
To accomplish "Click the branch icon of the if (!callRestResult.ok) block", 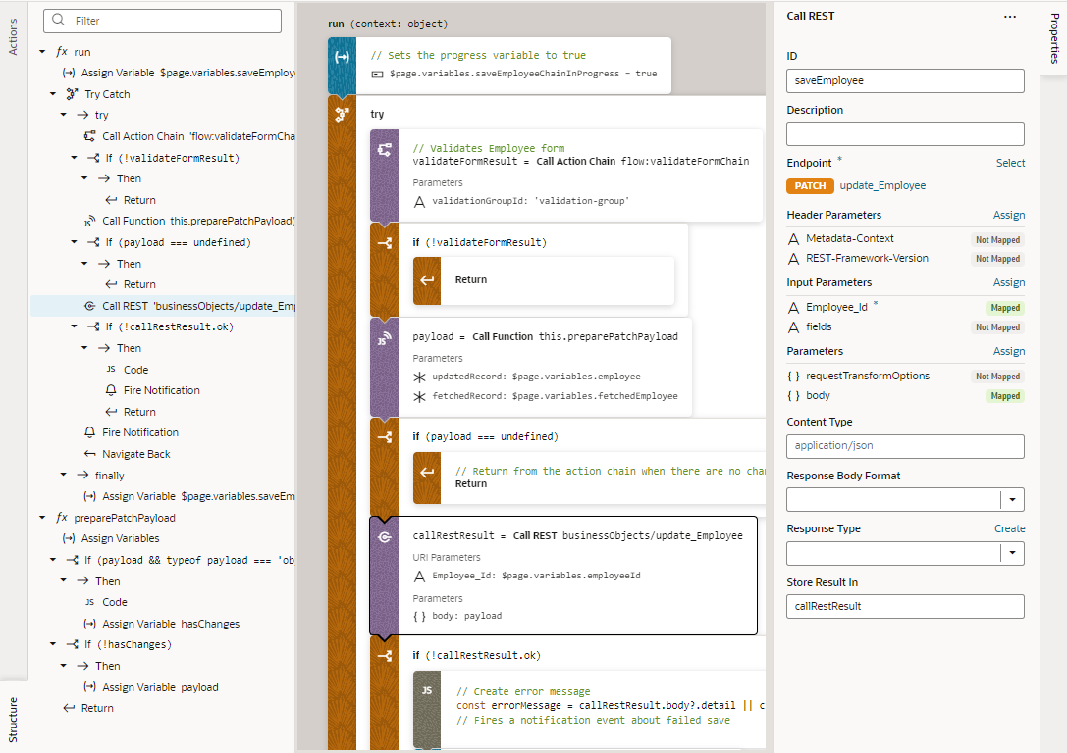I will tap(385, 656).
